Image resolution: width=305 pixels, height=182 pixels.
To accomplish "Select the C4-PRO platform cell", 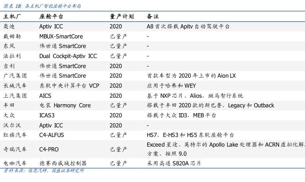I will [x=49, y=149].
